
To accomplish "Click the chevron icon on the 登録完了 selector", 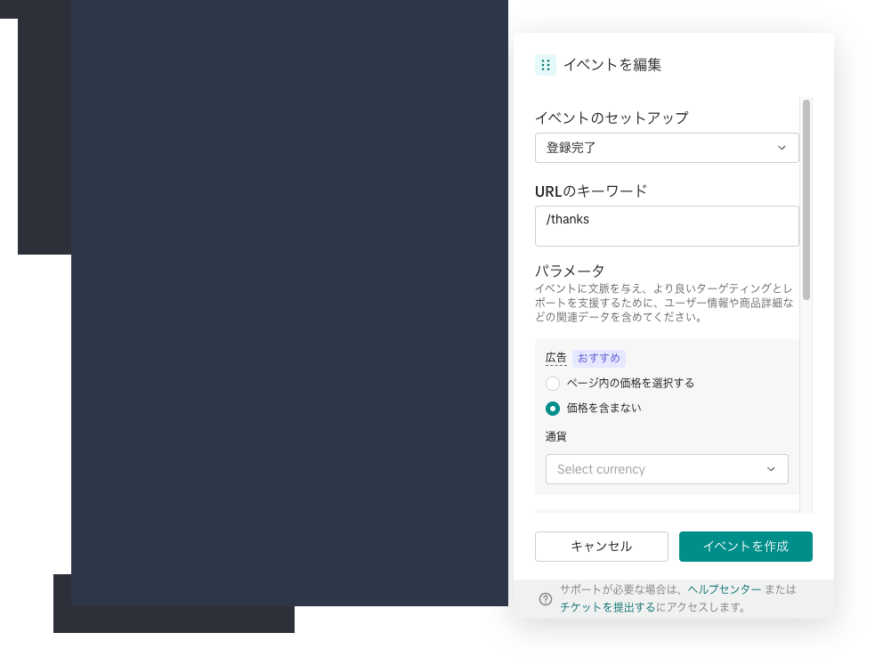I will coord(782,148).
